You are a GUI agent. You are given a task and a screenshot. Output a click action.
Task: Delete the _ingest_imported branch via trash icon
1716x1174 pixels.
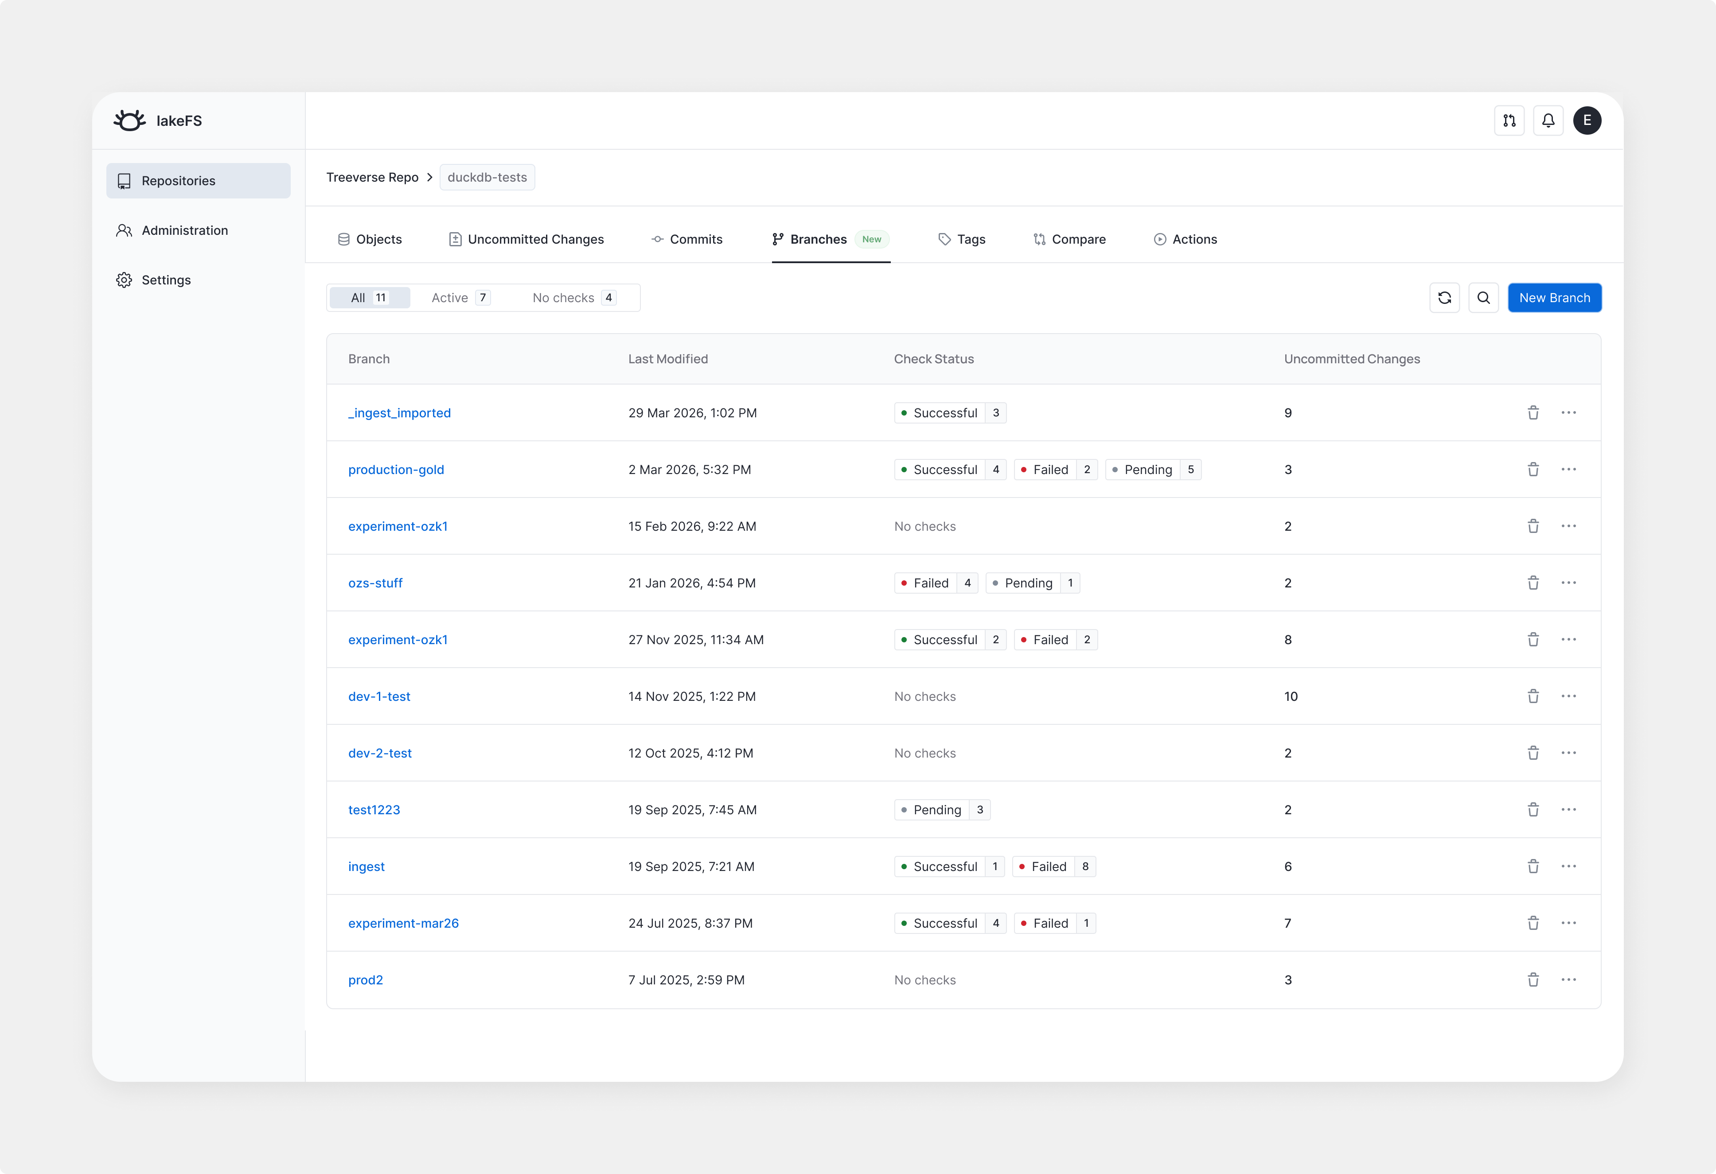1533,412
